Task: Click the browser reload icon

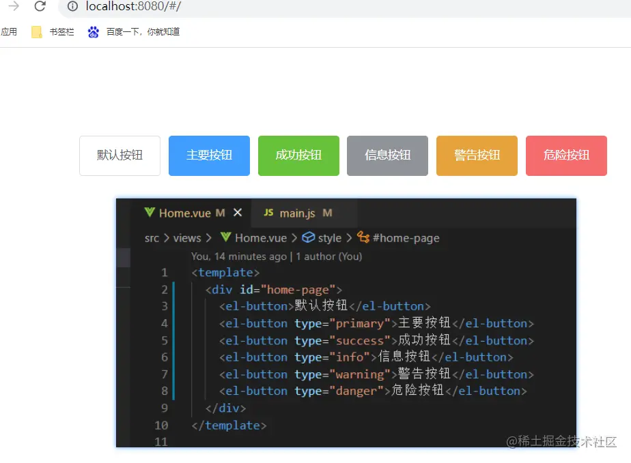Action: click(x=40, y=6)
